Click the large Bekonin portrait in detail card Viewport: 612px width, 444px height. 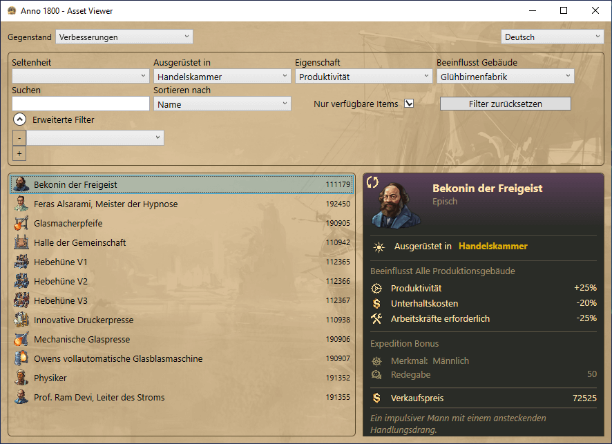396,205
